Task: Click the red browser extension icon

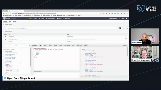Action: tap(106, 13)
